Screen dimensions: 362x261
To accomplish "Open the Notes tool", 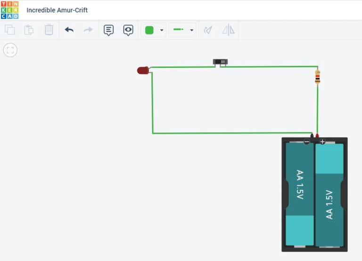I will click(108, 30).
